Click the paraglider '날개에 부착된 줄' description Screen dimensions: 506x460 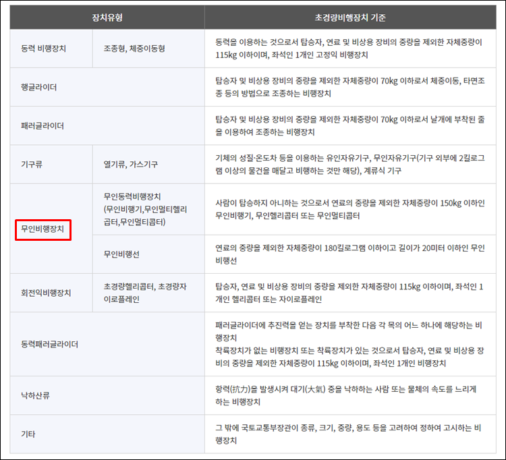point(350,126)
